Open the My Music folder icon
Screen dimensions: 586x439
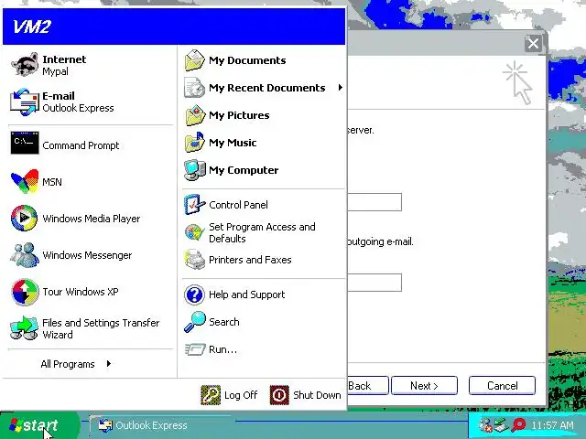pyautogui.click(x=195, y=143)
